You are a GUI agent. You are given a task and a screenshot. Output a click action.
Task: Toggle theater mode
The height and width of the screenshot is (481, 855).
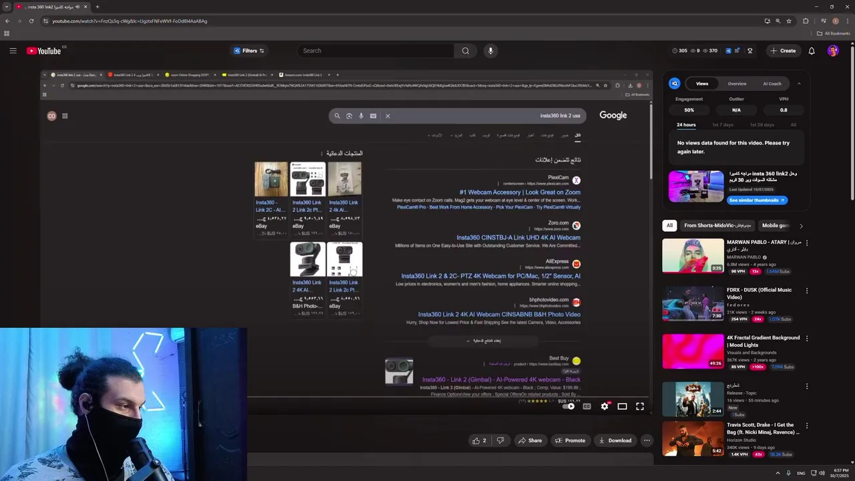pos(622,406)
